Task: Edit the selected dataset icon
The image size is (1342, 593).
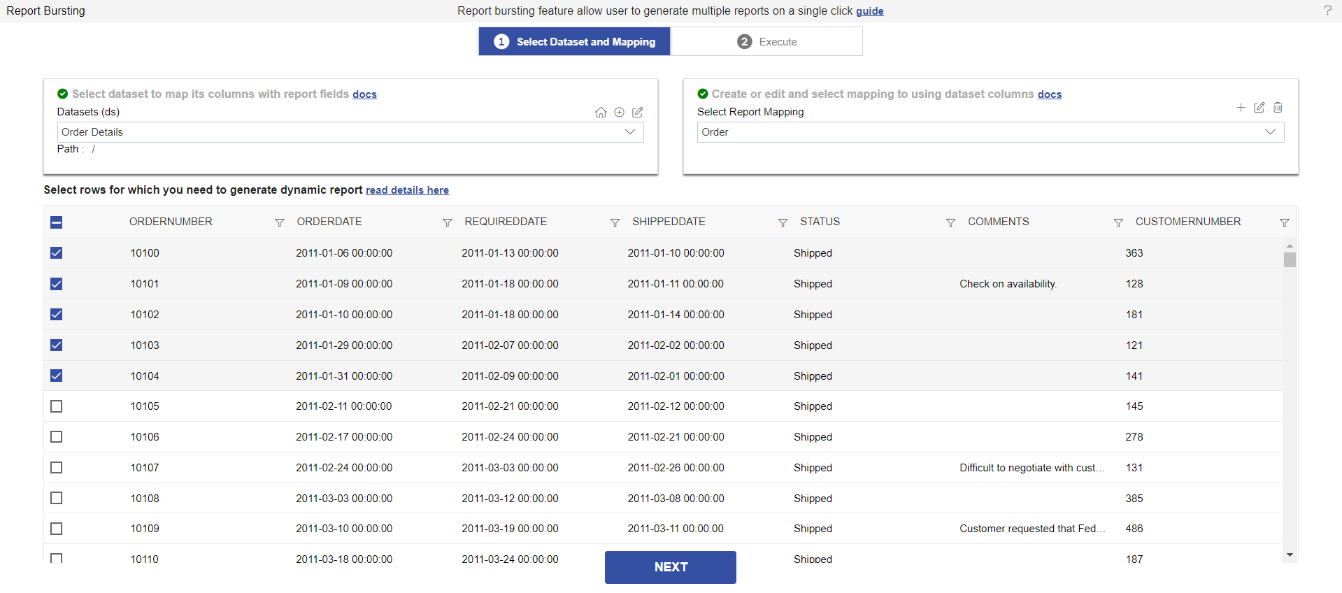Action: coord(638,113)
